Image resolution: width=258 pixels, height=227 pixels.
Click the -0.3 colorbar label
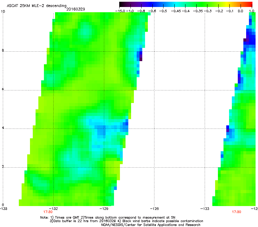pos(208,11)
